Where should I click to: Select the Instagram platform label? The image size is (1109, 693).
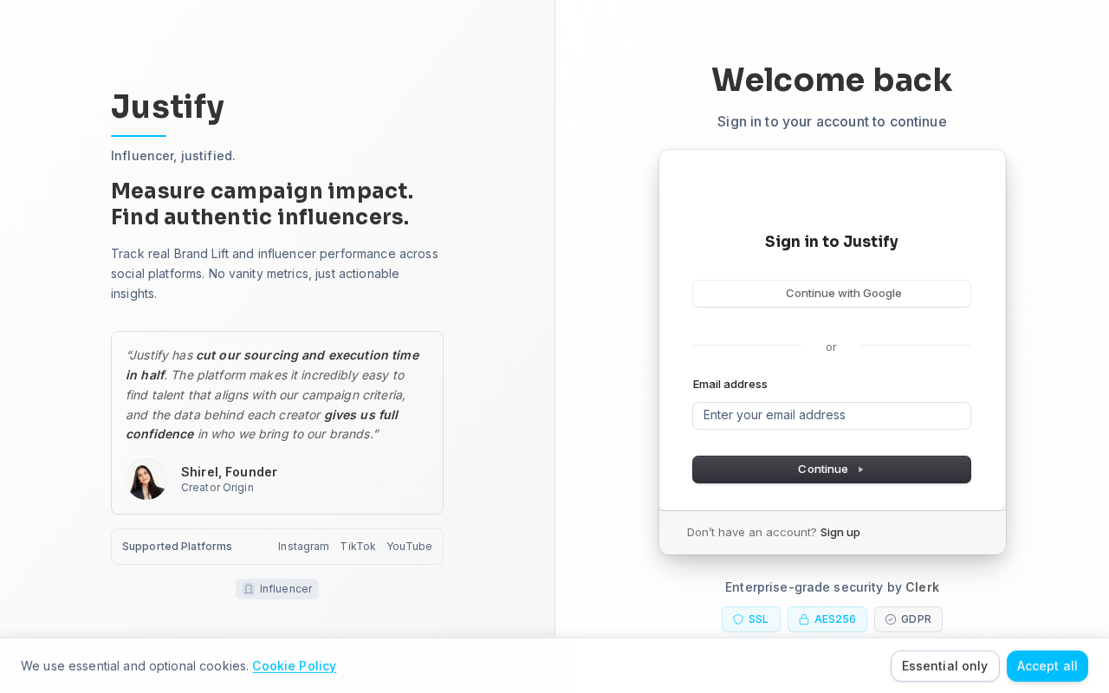point(303,547)
